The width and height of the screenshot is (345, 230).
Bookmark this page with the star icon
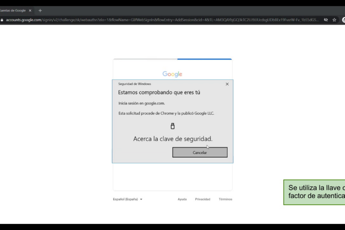point(334,20)
